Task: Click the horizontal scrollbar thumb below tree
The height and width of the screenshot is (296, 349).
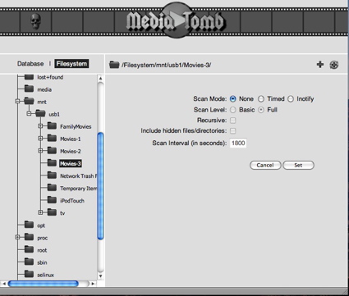Action: click(44, 284)
